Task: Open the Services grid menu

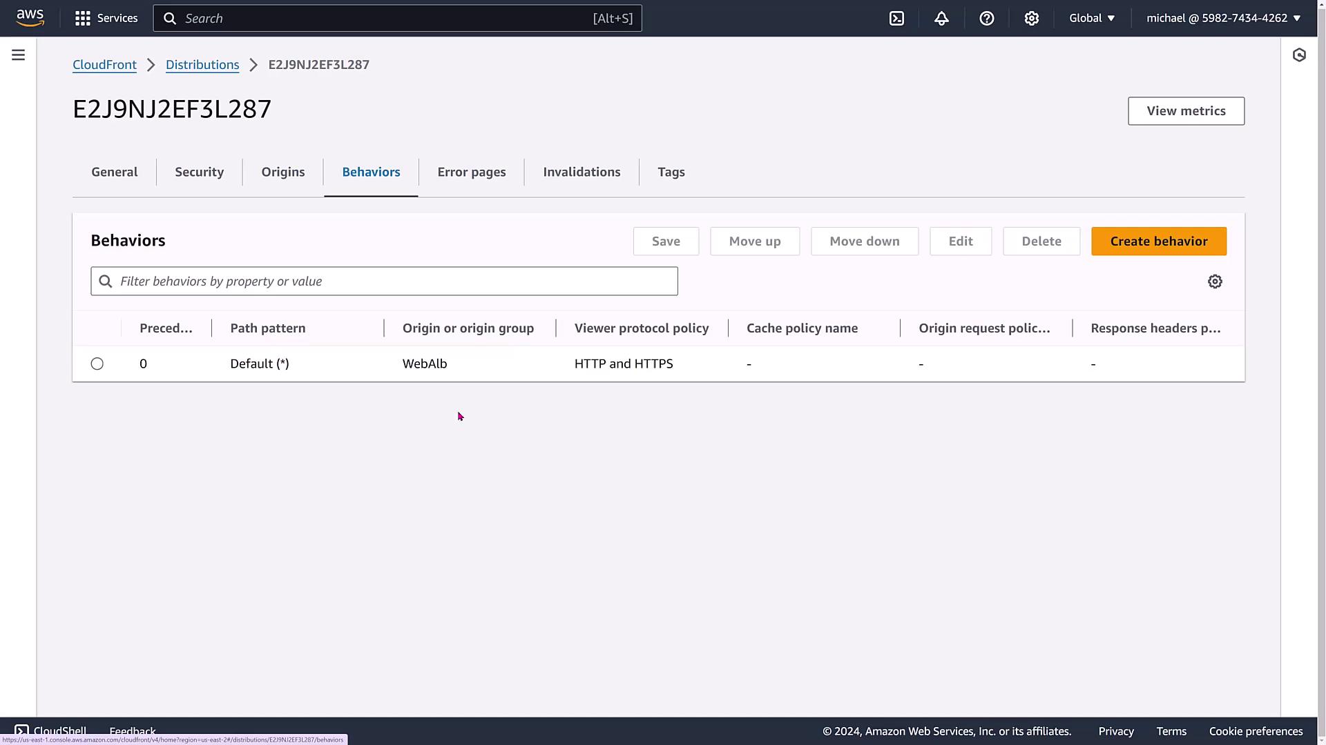Action: (106, 18)
